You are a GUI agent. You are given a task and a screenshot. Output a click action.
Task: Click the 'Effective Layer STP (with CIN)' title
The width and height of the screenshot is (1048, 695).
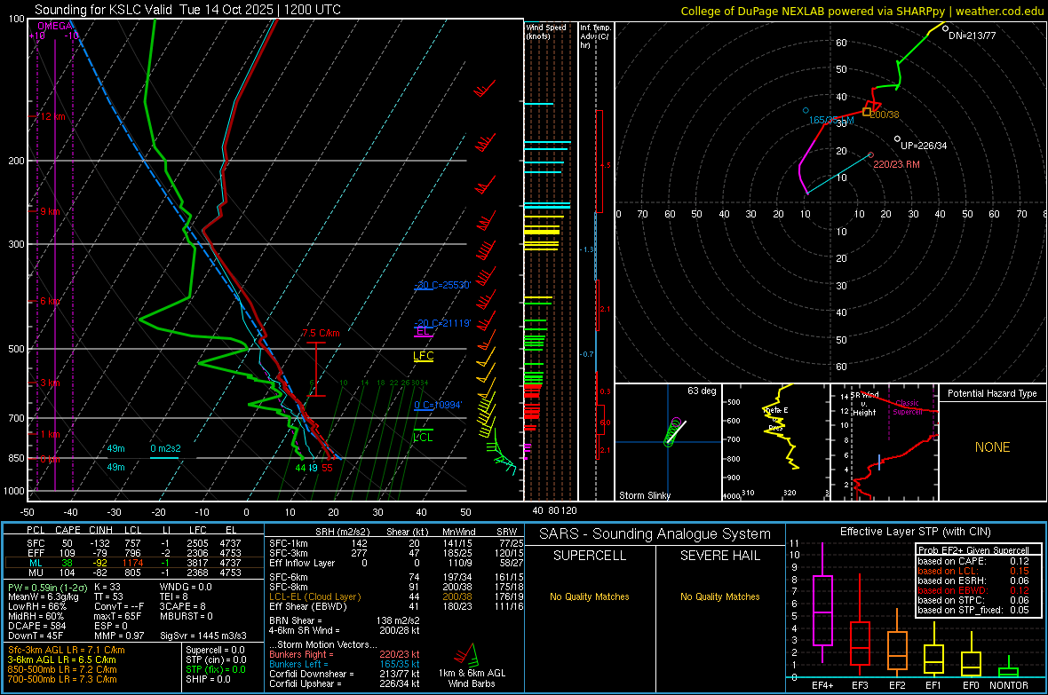915,532
